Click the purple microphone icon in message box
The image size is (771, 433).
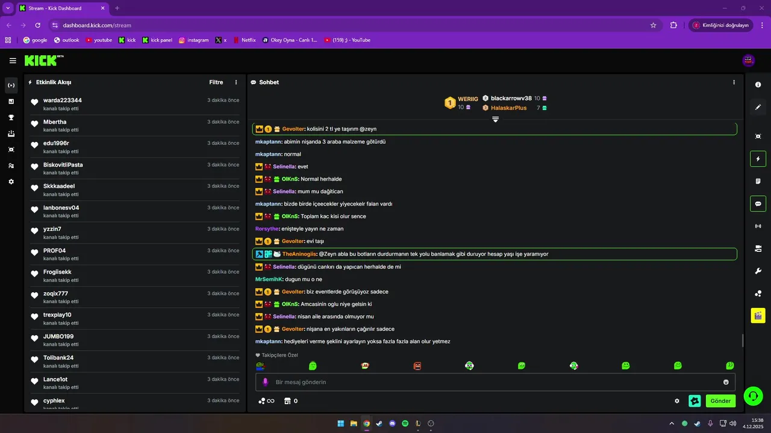pos(265,382)
